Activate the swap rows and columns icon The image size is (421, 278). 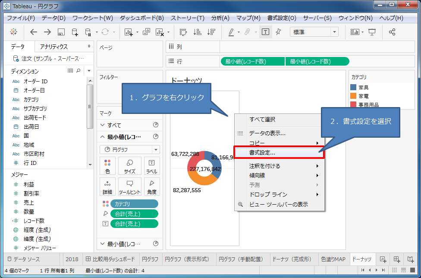tap(183, 32)
